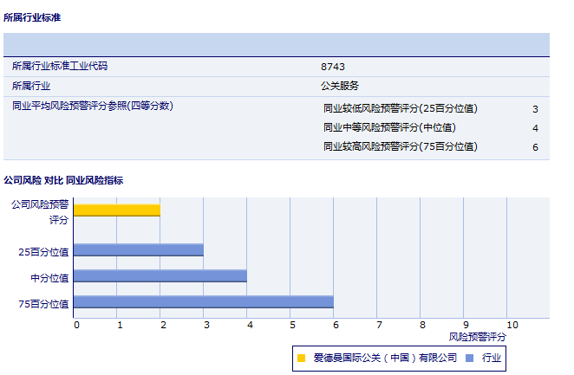The image size is (574, 375).
Task: Click the blue 中分位值 bar in chart
Action: pyautogui.click(x=160, y=276)
